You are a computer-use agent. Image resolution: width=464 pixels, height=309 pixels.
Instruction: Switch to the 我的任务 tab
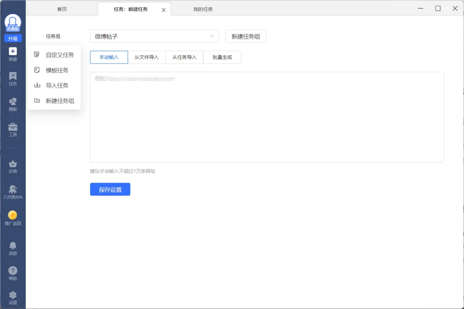pos(203,9)
